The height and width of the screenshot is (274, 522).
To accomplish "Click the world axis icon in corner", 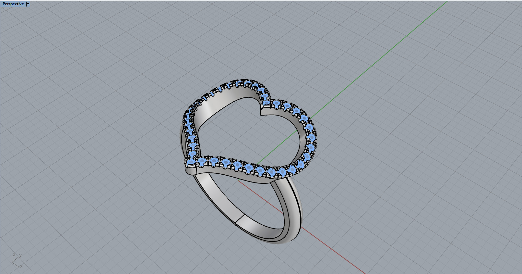I will [17, 260].
